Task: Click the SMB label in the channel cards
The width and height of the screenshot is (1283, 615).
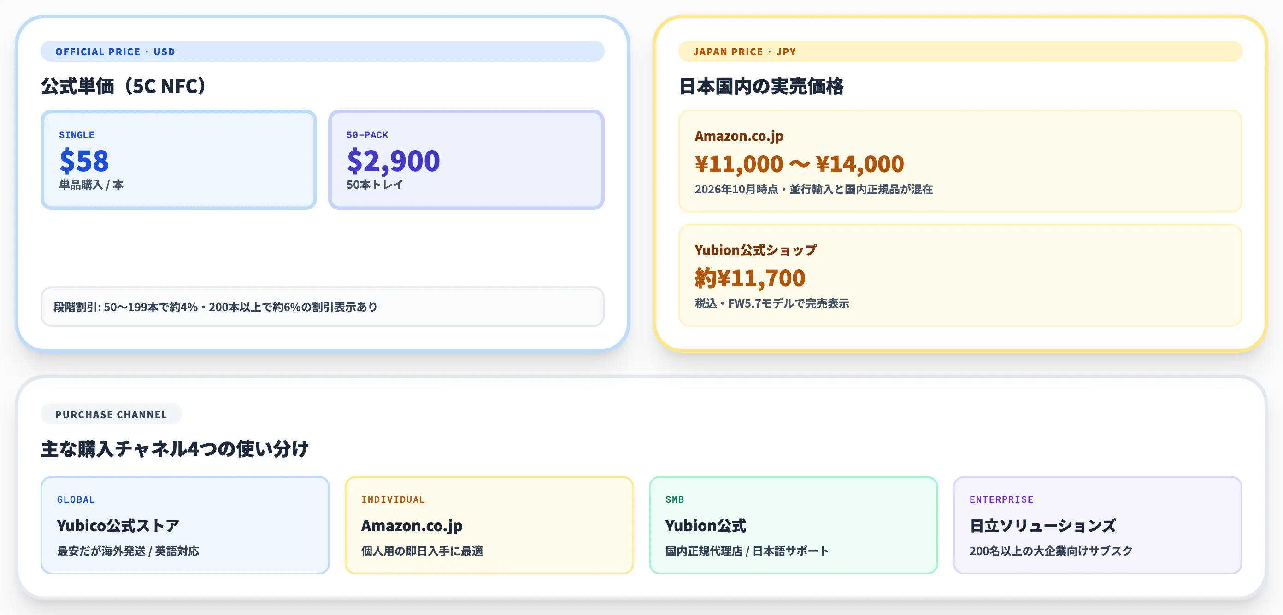Action: [x=674, y=499]
